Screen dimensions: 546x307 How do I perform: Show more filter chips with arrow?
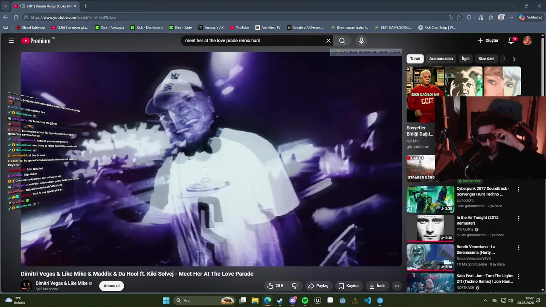coord(514,59)
